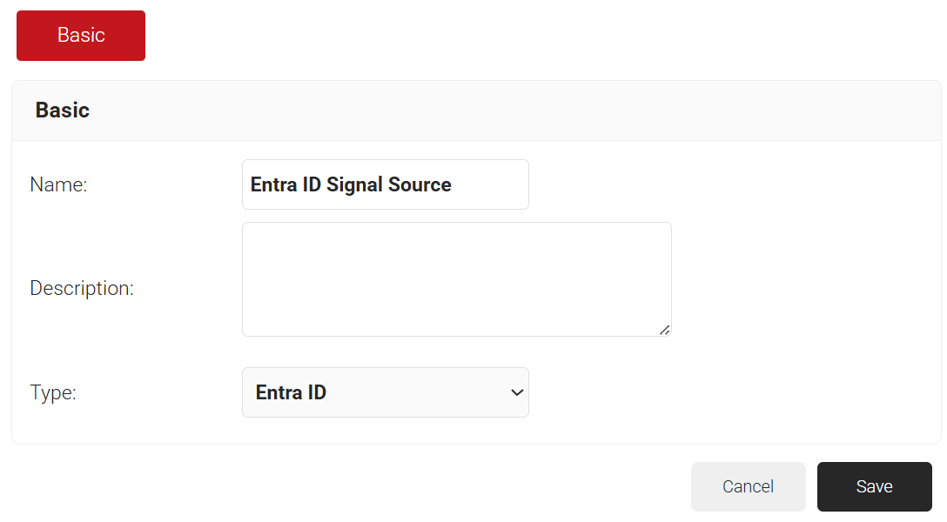Click inside the Description text area
This screenshot has width=947, height=522.
[456, 278]
